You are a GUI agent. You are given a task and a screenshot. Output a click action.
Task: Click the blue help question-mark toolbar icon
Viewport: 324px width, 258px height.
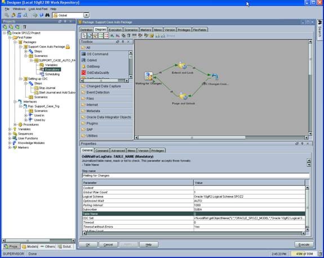[41, 15]
